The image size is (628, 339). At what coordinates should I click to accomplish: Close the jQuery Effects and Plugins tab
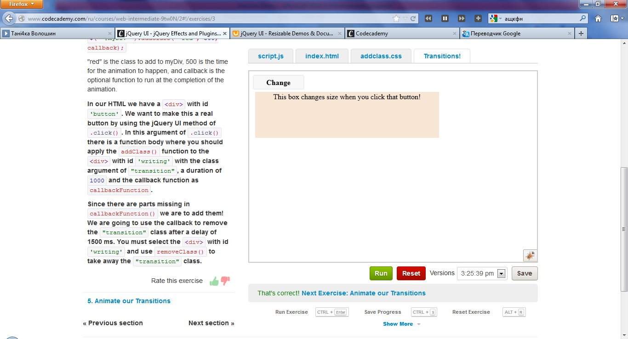pos(225,34)
